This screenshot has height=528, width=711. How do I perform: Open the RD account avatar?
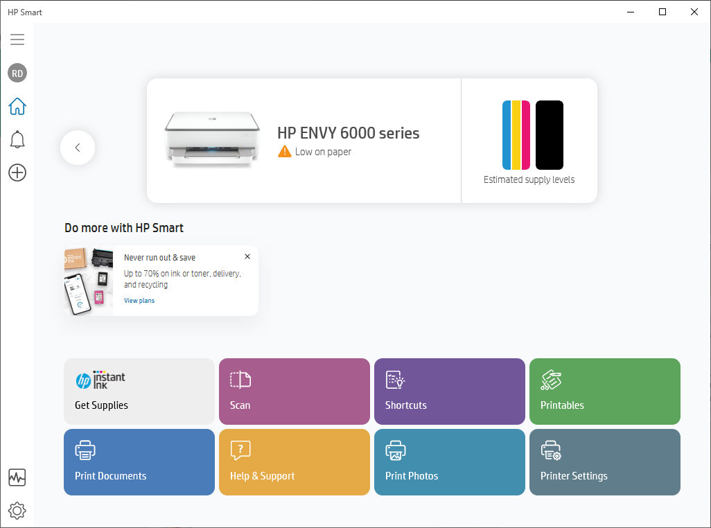(17, 73)
